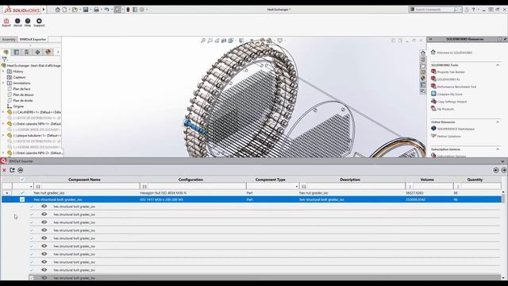The image size is (508, 286).
Task: Sort by the Component Name column header
Action: click(84, 180)
